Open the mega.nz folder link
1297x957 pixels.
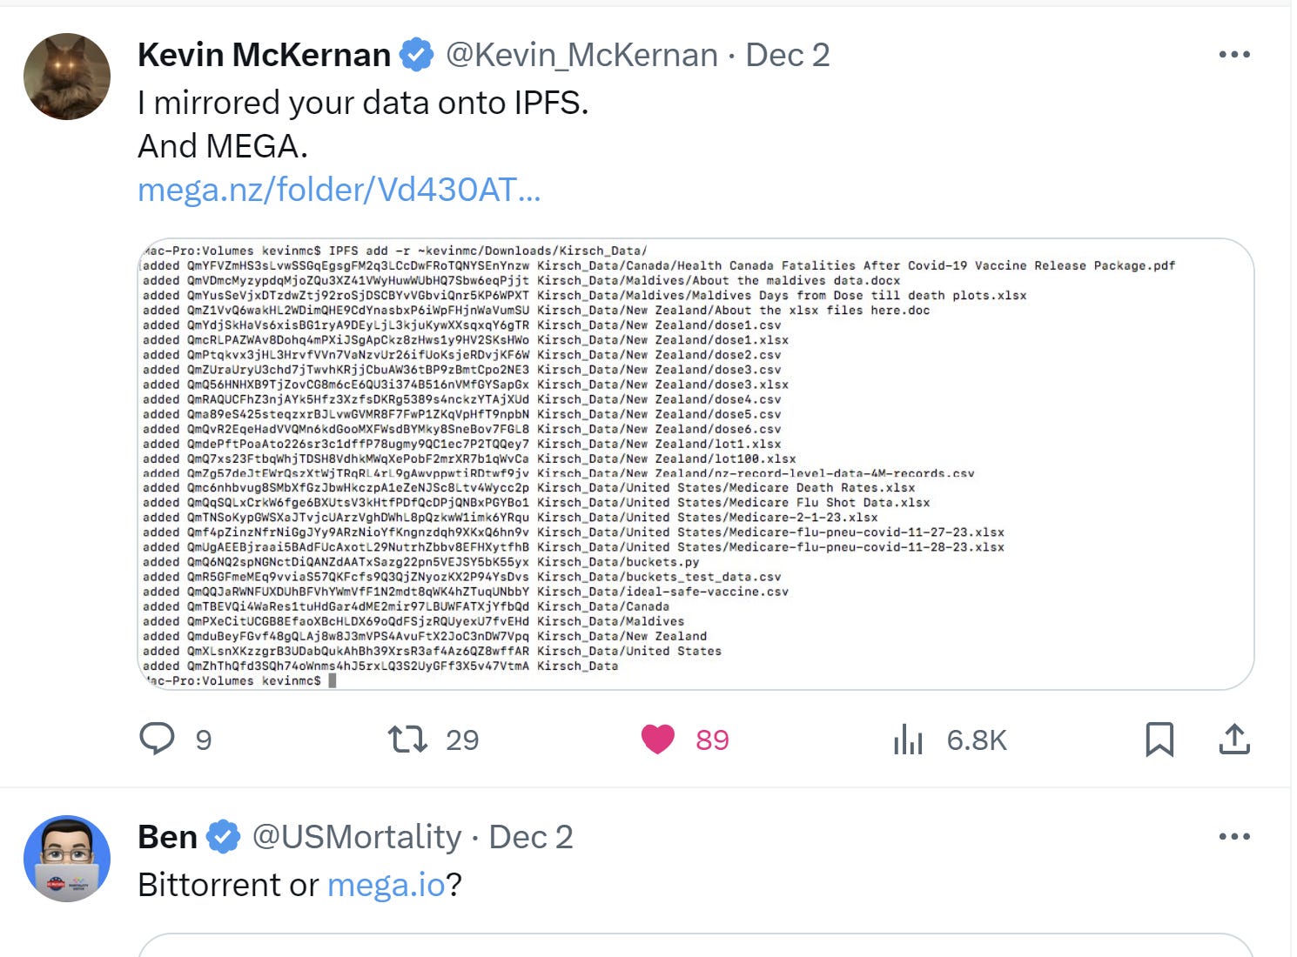(339, 190)
